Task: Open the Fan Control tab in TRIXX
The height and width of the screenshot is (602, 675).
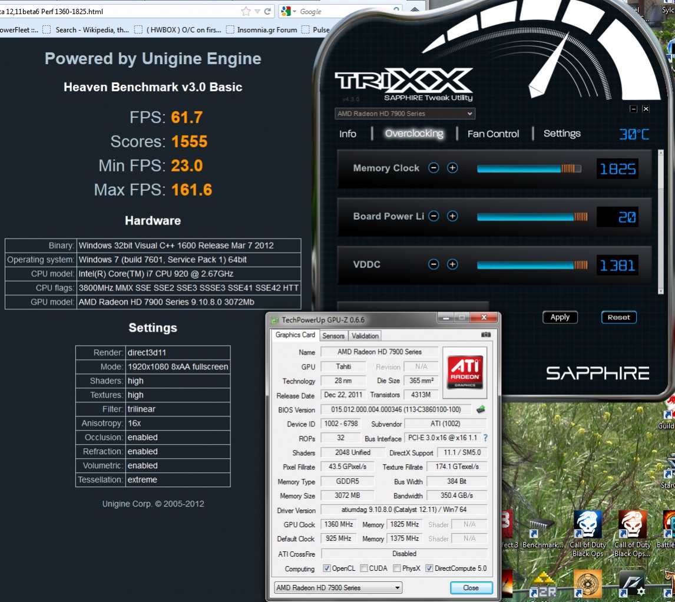Action: click(x=494, y=134)
